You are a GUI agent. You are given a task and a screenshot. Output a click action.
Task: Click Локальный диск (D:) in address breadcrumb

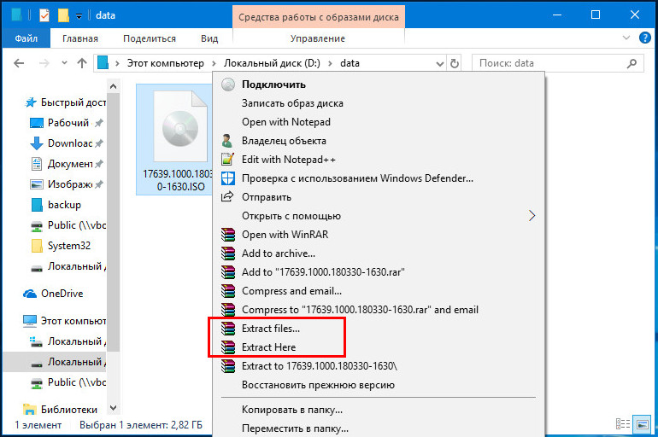[x=272, y=63]
